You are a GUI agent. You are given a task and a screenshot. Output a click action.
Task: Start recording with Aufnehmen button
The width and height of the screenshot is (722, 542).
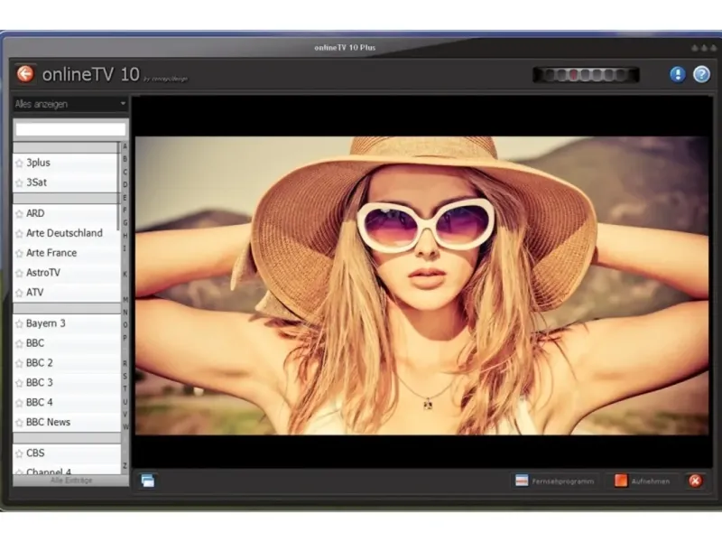[642, 481]
